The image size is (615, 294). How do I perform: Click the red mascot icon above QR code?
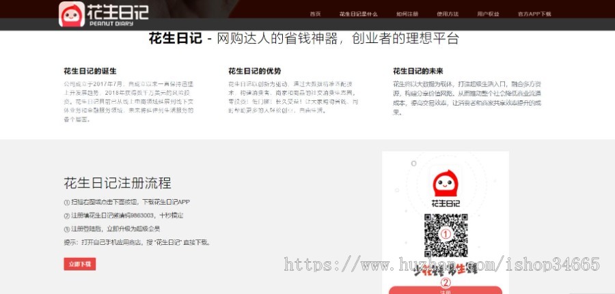click(x=445, y=183)
